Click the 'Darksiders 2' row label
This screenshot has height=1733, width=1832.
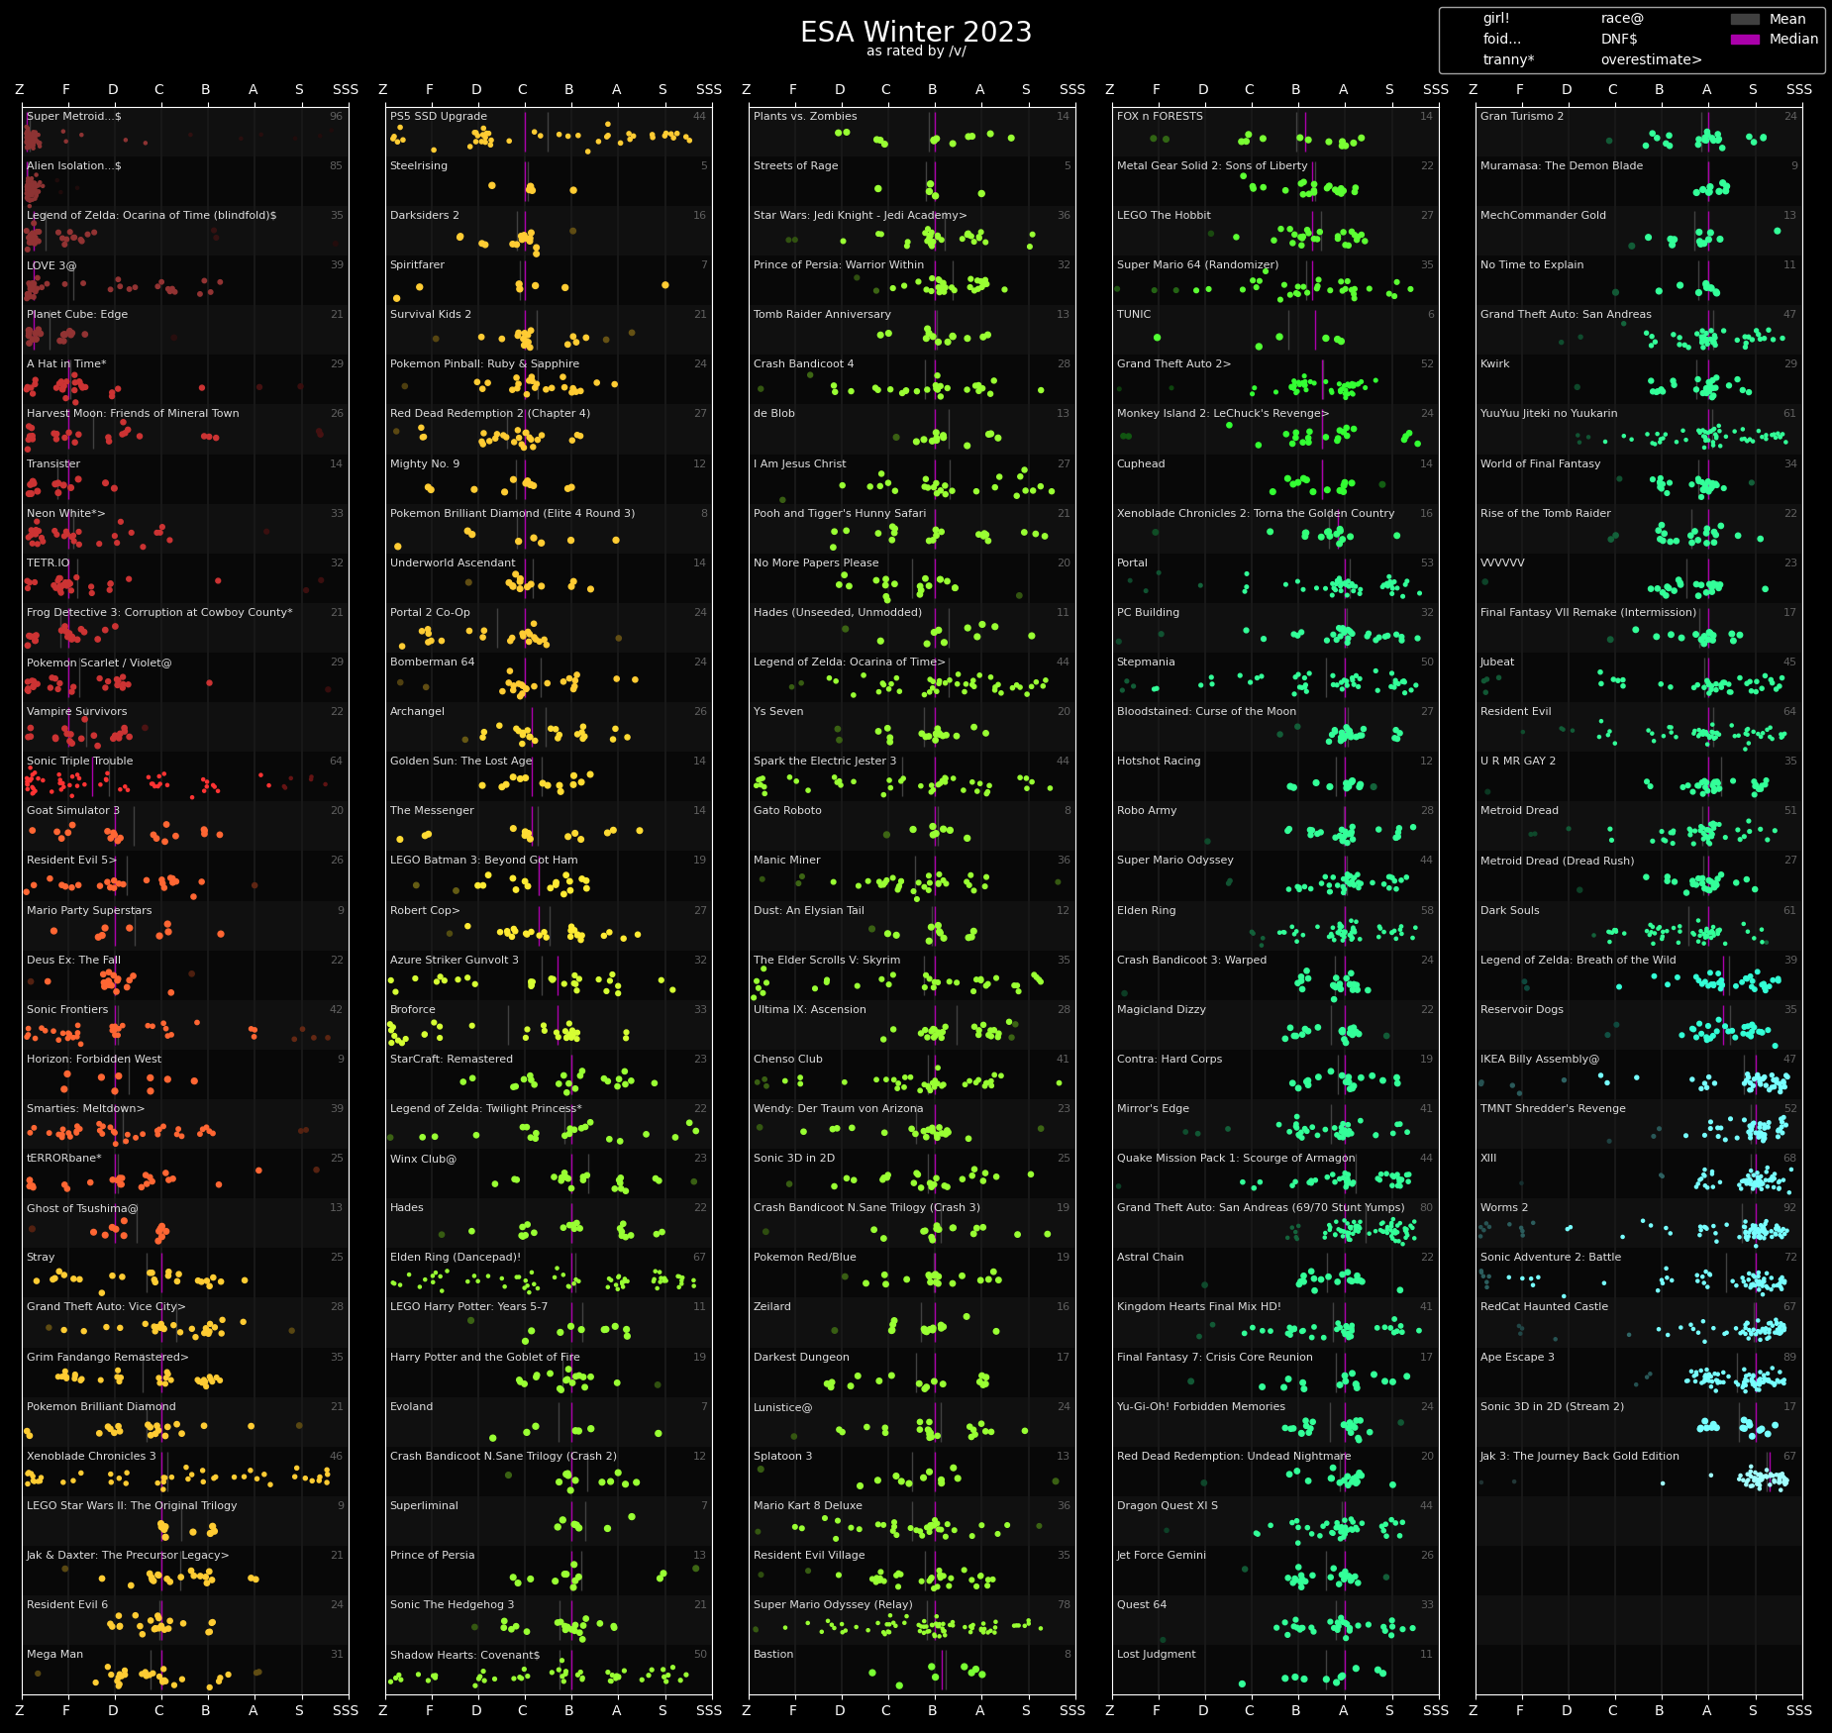(425, 216)
